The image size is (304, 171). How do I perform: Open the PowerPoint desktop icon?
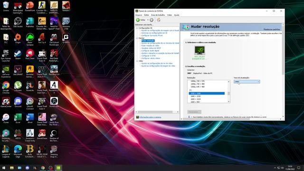tap(30, 7)
